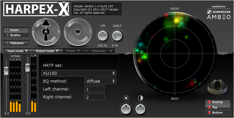Screen dimensions: 234x118
Task: Click the LFE knob
Action: click(103, 36)
